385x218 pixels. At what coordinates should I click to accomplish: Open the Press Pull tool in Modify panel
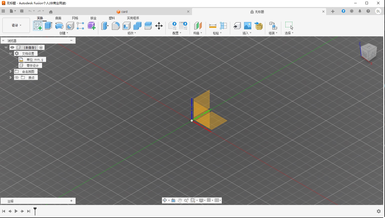click(x=105, y=26)
